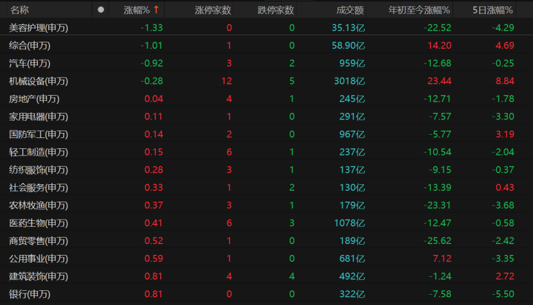Image resolution: width=533 pixels, height=305 pixels.
Task: Click the 3018亿 turnover for 机械设备
Action: pyautogui.click(x=349, y=81)
